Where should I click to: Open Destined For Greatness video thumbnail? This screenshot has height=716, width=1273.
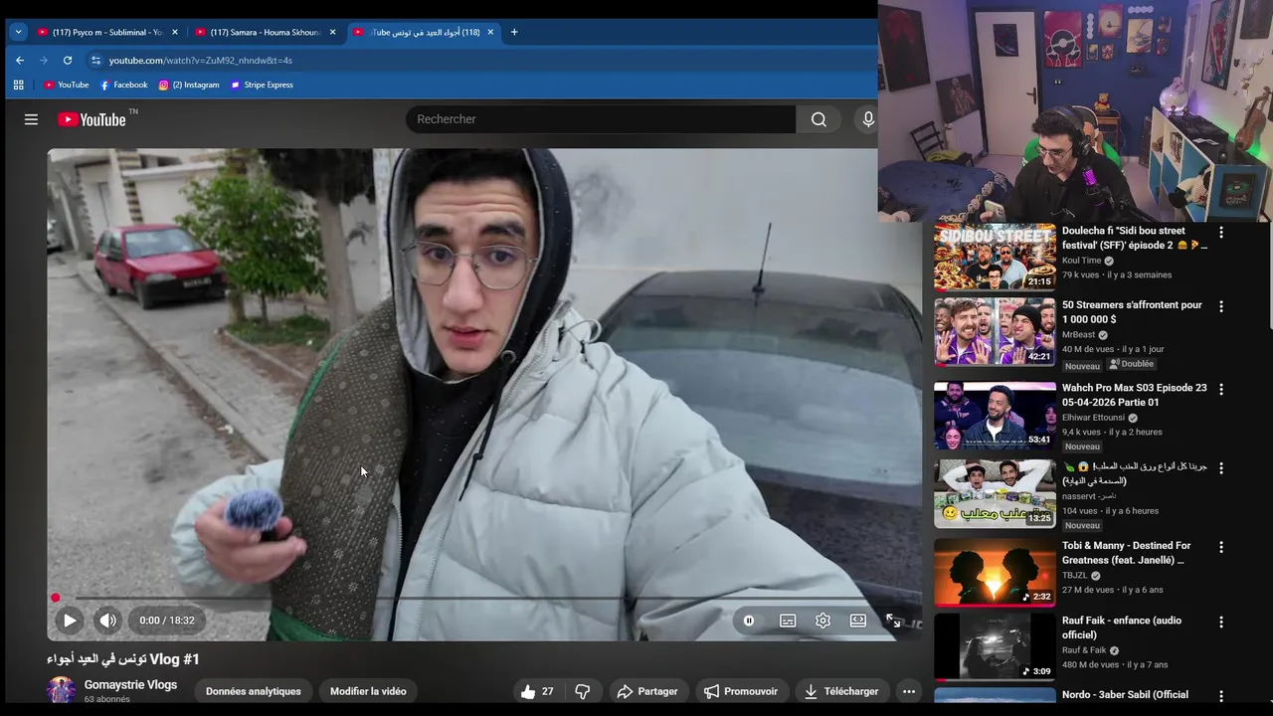point(995,573)
